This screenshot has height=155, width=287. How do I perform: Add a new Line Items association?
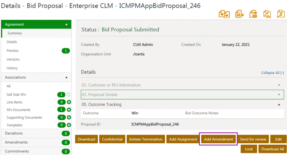click(69, 102)
